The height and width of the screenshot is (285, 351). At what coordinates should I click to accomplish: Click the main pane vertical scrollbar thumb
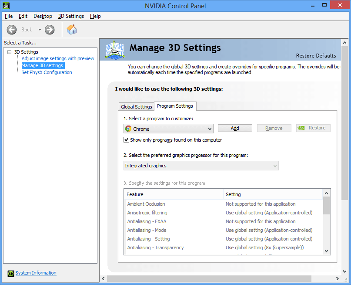[345, 123]
